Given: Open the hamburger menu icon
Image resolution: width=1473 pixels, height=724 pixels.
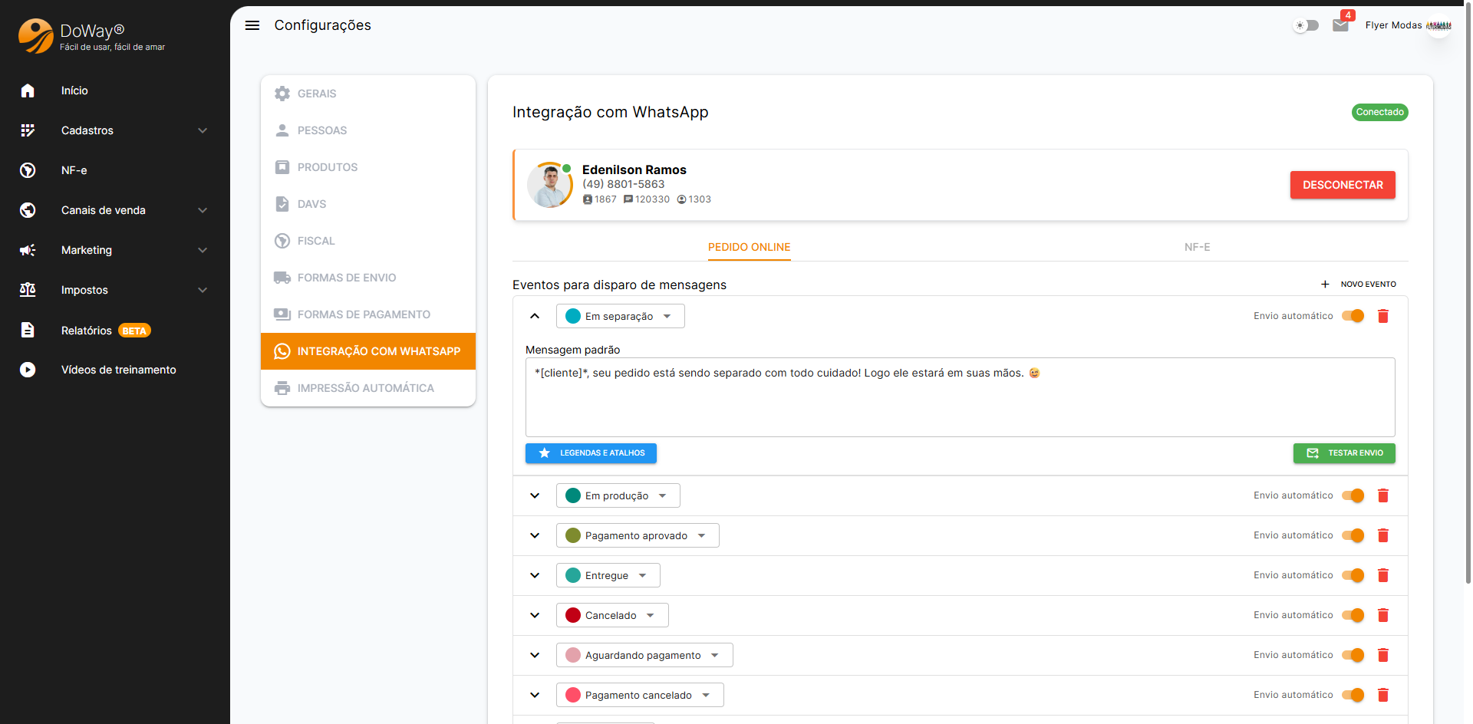Looking at the screenshot, I should click(252, 25).
